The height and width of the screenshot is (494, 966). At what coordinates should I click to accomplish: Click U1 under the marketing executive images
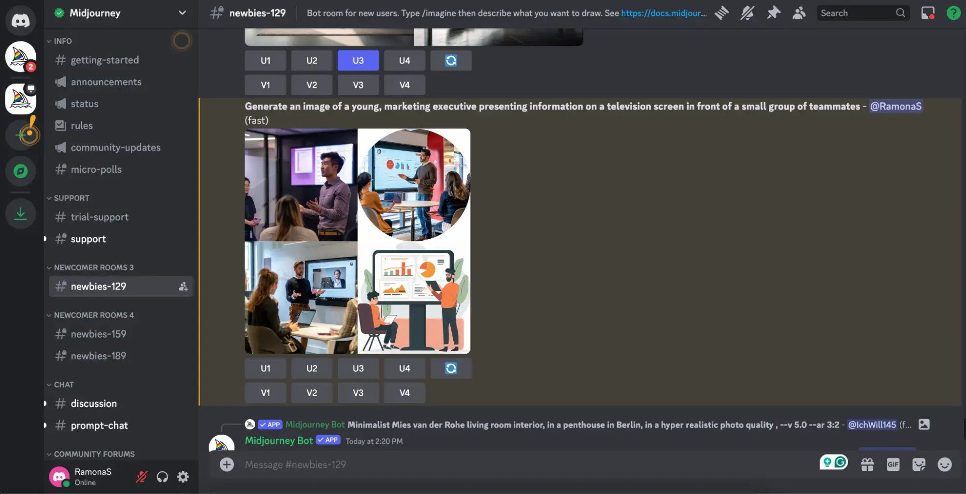point(265,369)
